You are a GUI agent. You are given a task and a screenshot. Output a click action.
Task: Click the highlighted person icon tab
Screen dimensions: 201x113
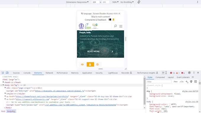click(x=90, y=64)
